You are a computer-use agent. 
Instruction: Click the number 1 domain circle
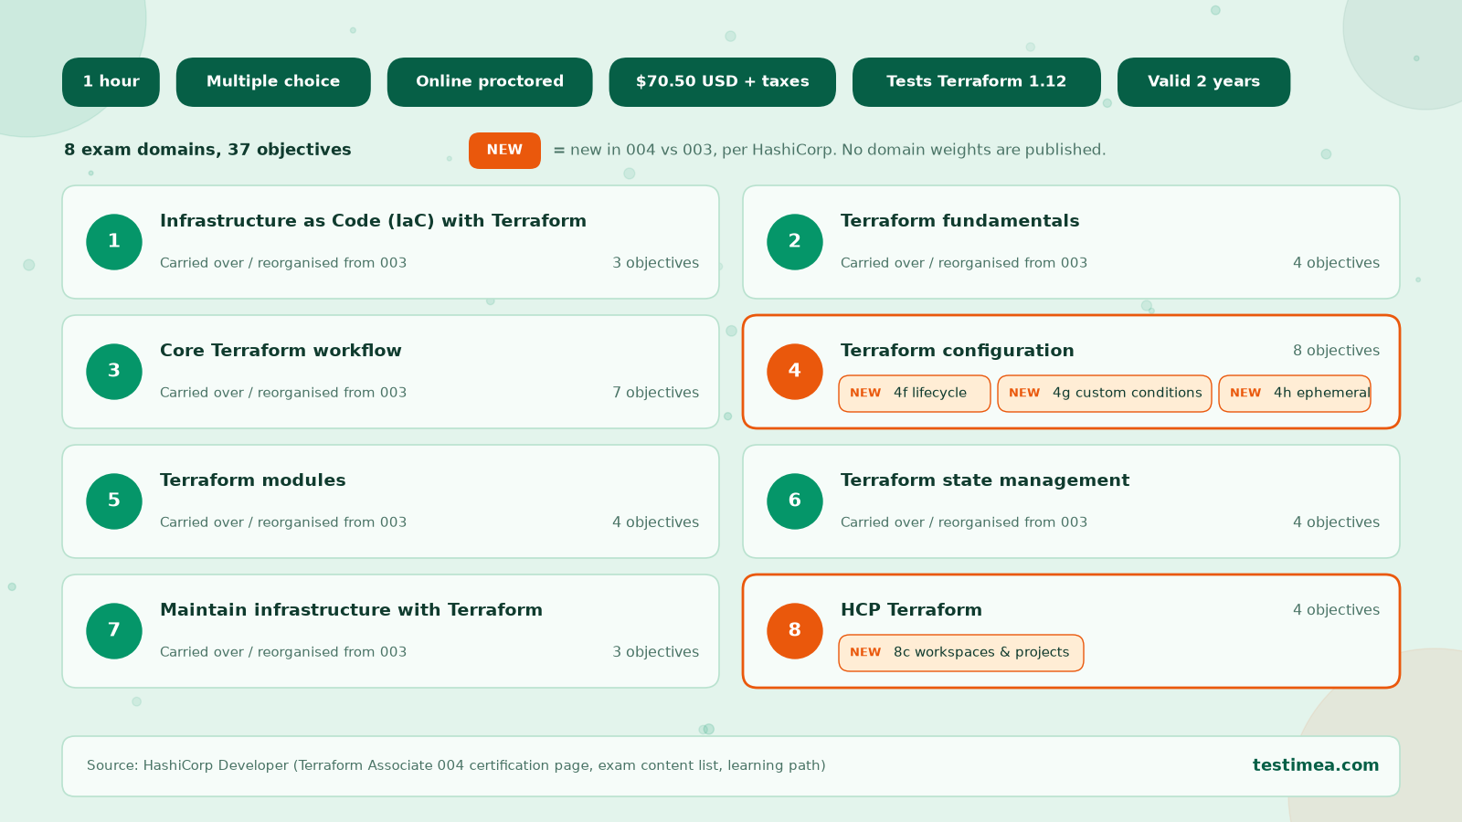114,242
